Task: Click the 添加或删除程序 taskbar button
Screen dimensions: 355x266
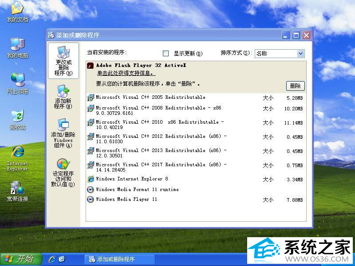Action: coord(119,259)
